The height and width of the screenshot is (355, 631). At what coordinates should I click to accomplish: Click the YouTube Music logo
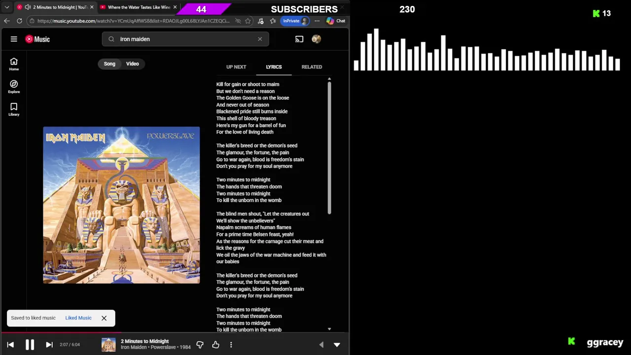tap(37, 39)
